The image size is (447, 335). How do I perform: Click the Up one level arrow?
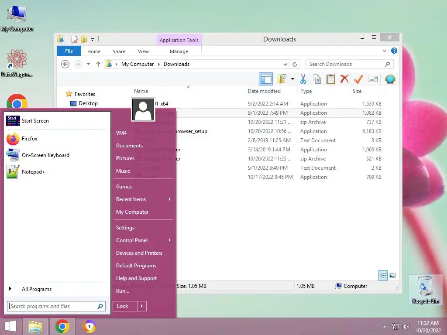98,64
